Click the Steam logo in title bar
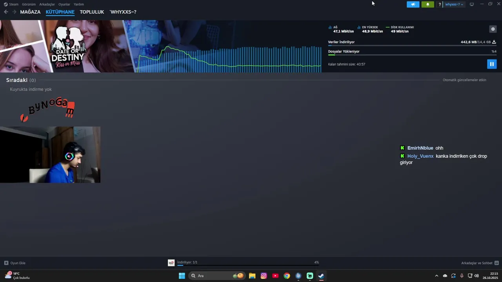 [5, 4]
